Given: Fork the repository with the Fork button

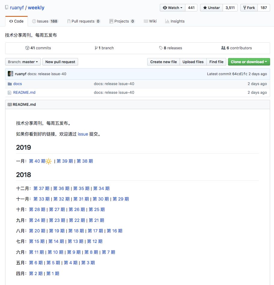Looking at the screenshot, I should pyautogui.click(x=249, y=8).
